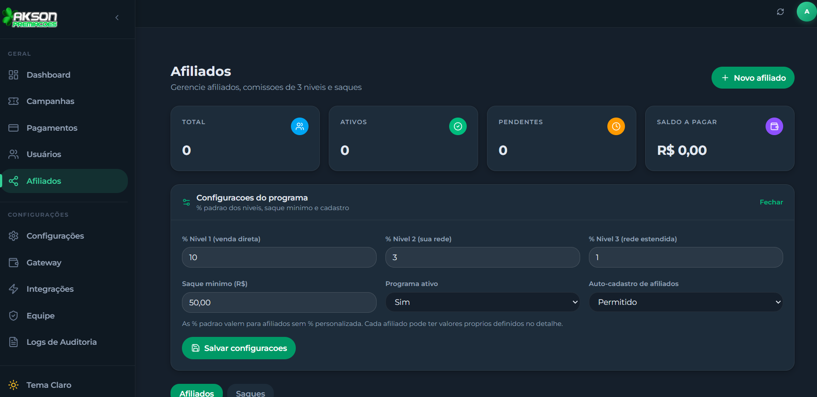Screen dimensions: 817x397
Task: Click the Pagamentos card icon
Action: click(x=14, y=128)
